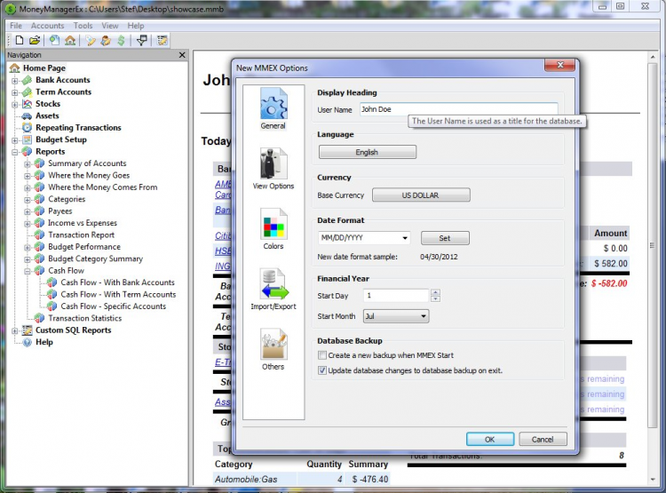Open the Help menu
Viewport: 666px width, 493px height.
136,26
